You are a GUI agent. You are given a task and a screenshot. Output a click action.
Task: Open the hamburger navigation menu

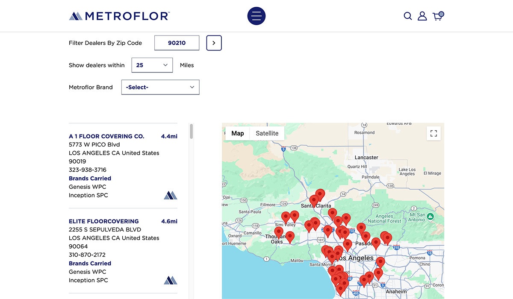point(256,16)
